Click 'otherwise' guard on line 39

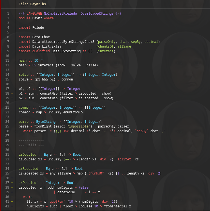click(66, 192)
